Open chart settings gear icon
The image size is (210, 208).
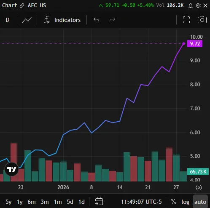[198, 5]
